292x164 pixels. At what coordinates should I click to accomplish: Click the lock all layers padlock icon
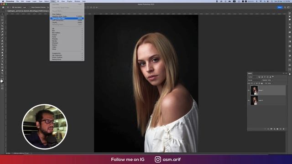click(x=262, y=83)
